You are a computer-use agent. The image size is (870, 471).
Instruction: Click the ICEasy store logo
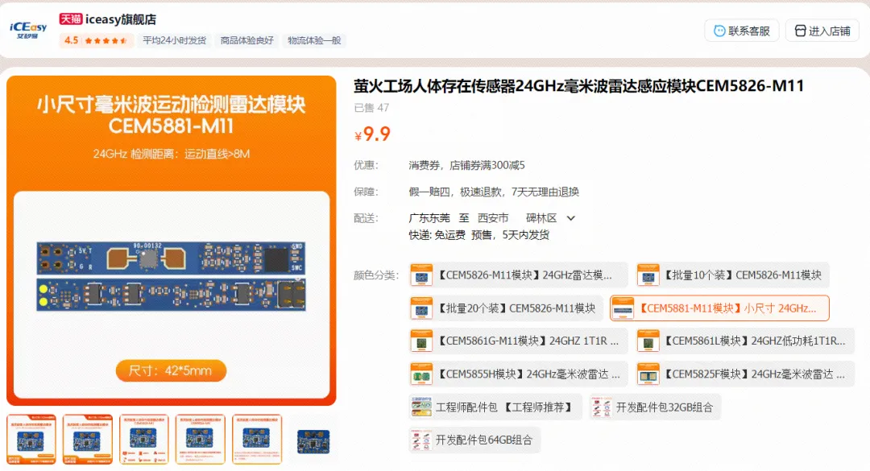click(x=28, y=31)
